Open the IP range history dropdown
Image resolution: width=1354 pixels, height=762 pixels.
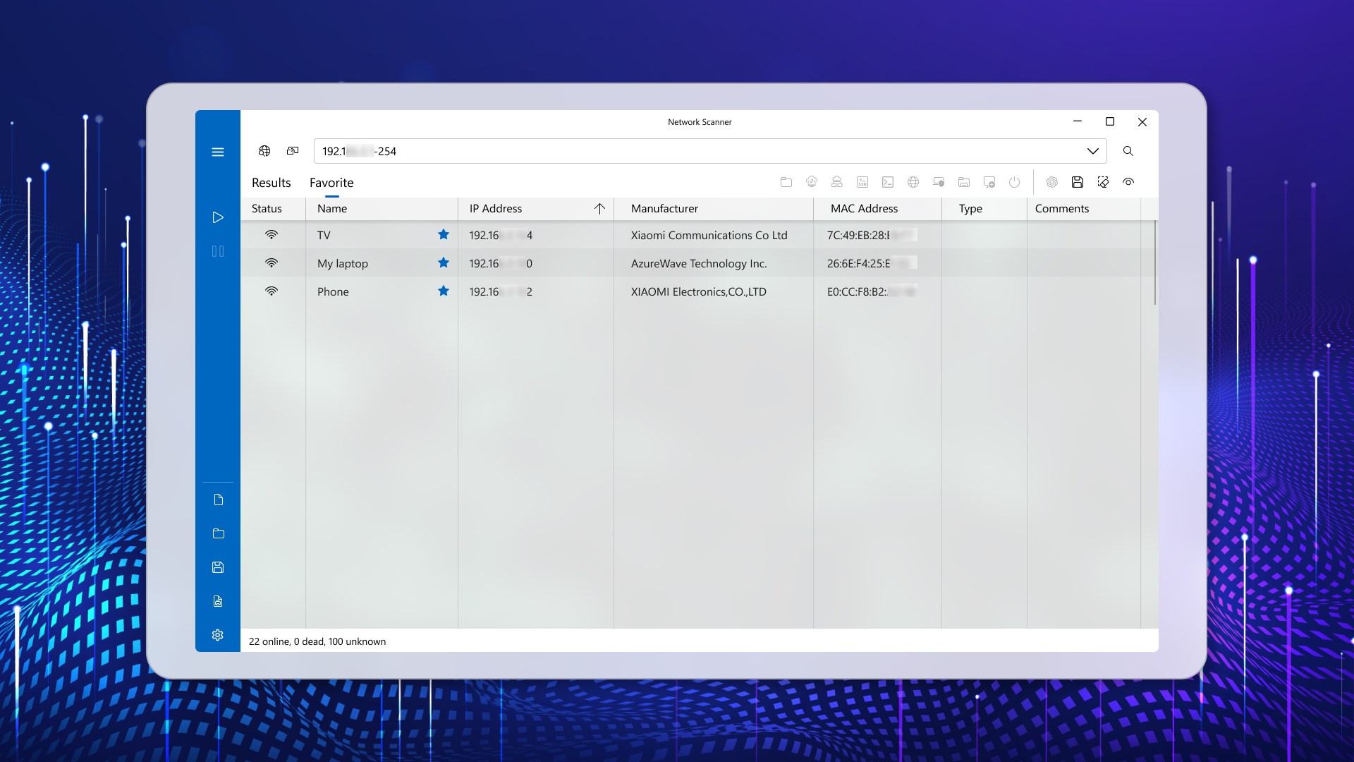[1094, 151]
